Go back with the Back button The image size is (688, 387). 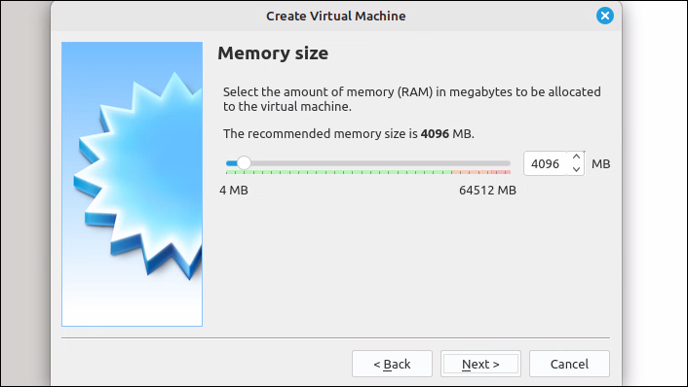(x=392, y=364)
